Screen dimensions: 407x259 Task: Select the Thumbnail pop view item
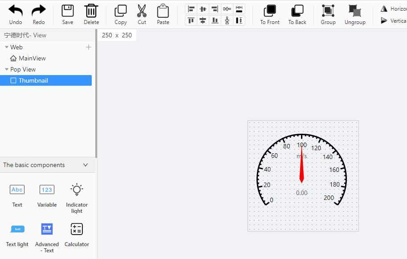[46, 80]
